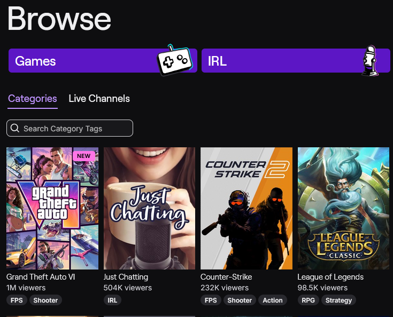Screen dimensions: 393x317
Task: Click the Grand Theft Auto VI title link
Action: [x=41, y=277]
